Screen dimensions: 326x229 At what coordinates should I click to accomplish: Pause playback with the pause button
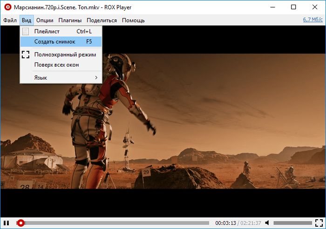click(6, 223)
